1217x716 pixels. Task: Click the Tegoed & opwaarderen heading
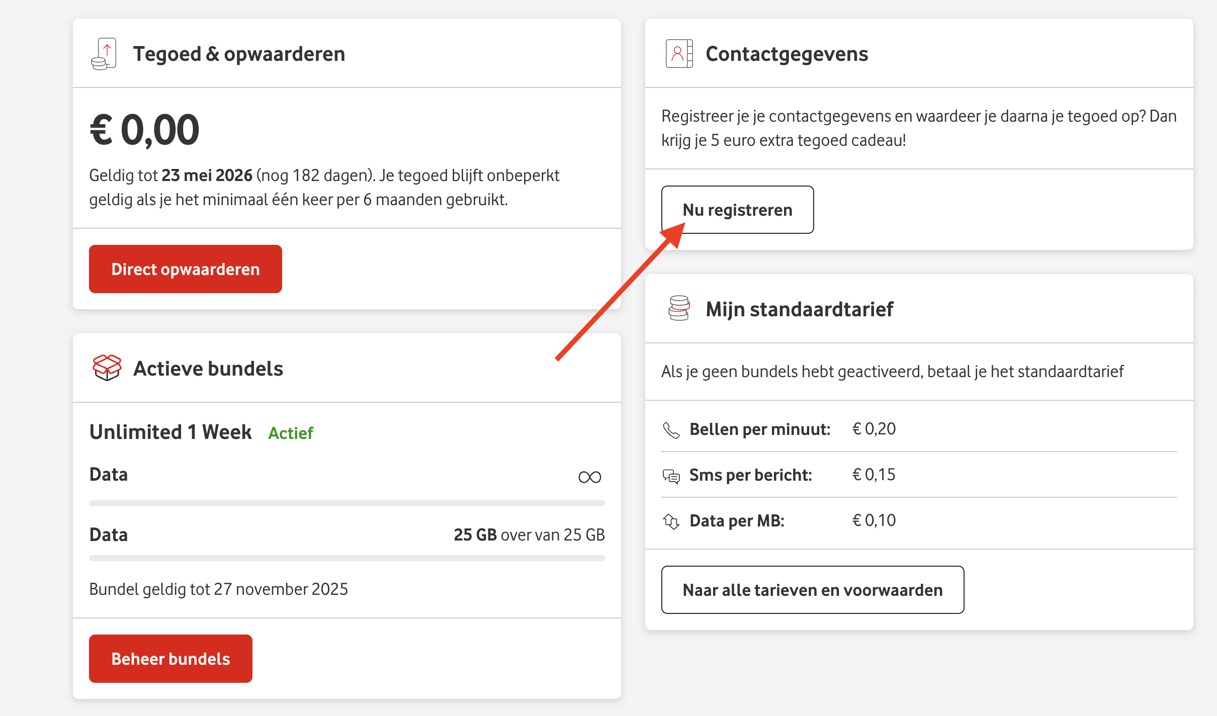pos(239,54)
